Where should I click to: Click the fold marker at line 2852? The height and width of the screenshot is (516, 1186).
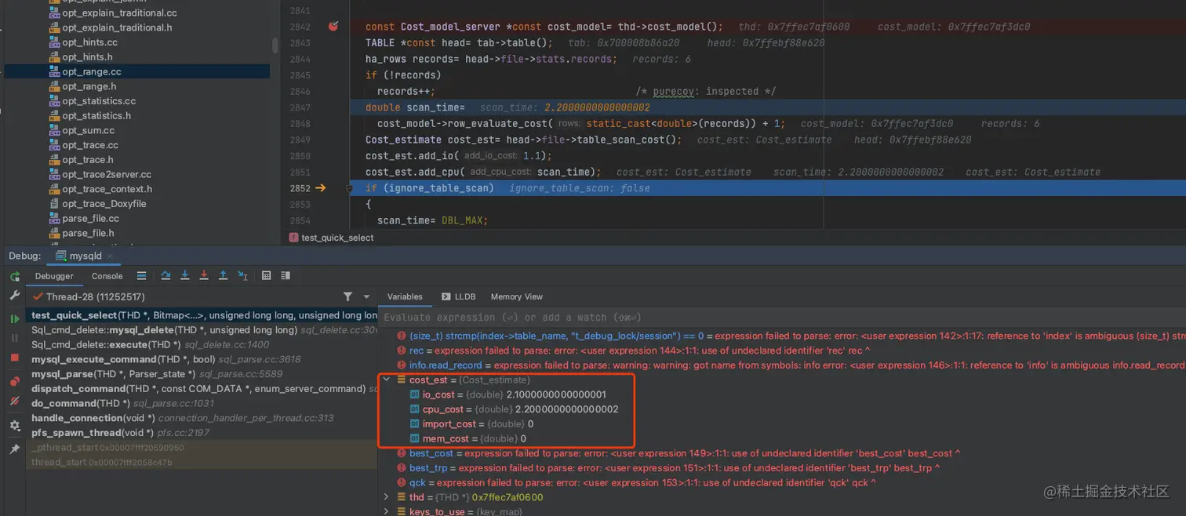click(349, 188)
